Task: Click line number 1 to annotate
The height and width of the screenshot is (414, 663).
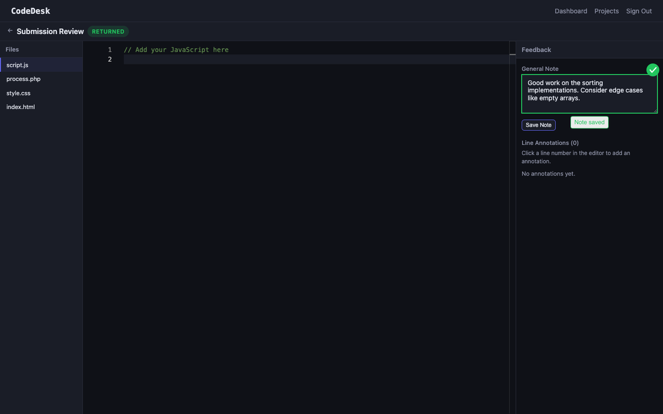Action: click(x=109, y=50)
